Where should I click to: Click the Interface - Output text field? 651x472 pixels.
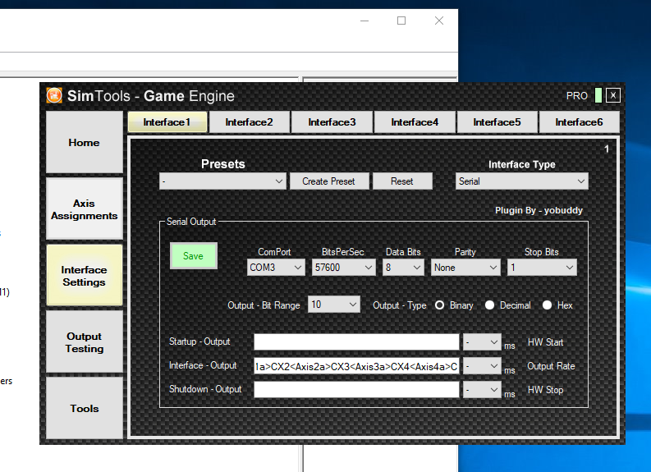(x=356, y=366)
